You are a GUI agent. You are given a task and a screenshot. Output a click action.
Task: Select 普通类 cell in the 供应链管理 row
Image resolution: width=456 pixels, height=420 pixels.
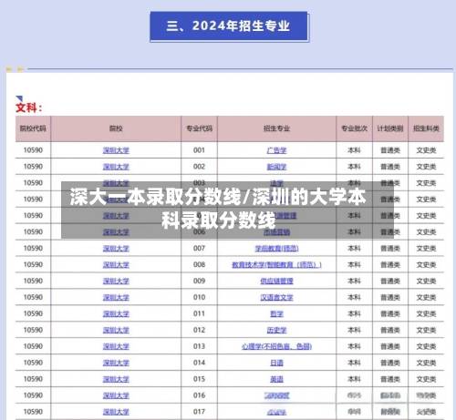coord(390,282)
